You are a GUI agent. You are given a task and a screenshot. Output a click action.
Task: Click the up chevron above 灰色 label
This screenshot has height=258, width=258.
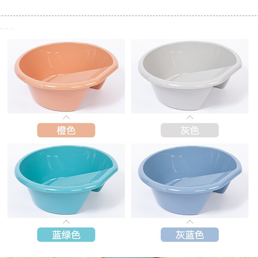[190, 117]
